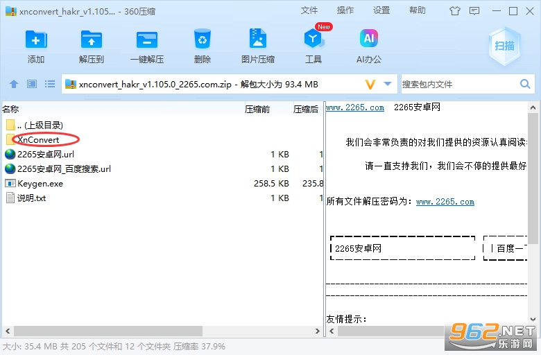The height and width of the screenshot is (355, 541).
Task: Expand the path history dropdown arrow
Action: (x=388, y=84)
